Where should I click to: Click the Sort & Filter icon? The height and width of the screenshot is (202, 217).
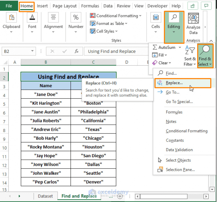pos(190,50)
